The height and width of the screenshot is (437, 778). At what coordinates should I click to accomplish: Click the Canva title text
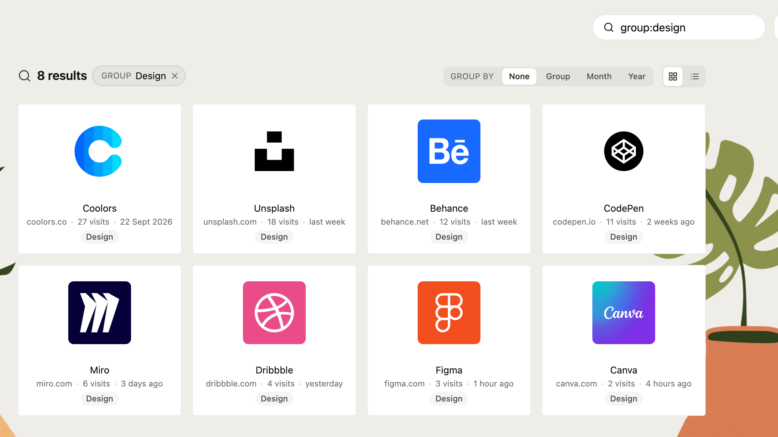[x=624, y=370]
